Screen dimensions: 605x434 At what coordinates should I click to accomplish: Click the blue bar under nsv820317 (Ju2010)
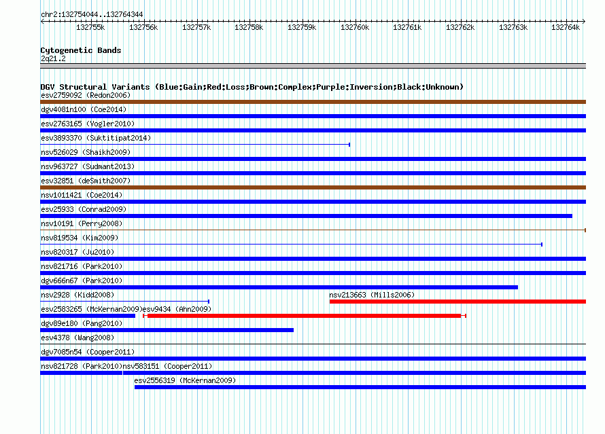click(x=313, y=259)
